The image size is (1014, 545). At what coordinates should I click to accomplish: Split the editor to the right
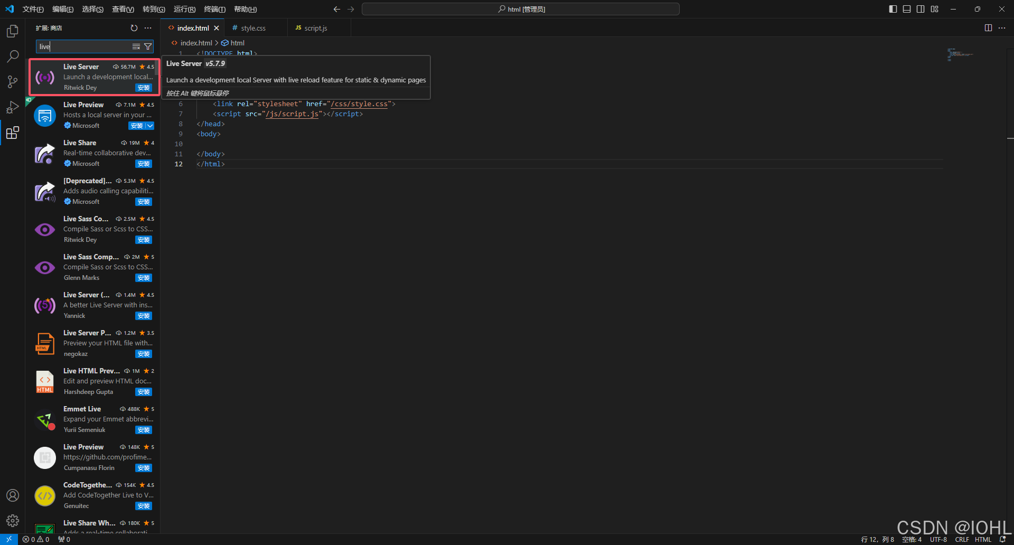tap(988, 28)
